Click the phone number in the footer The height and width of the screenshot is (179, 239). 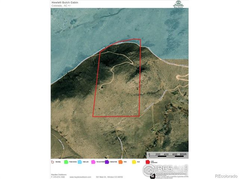coord(58,177)
